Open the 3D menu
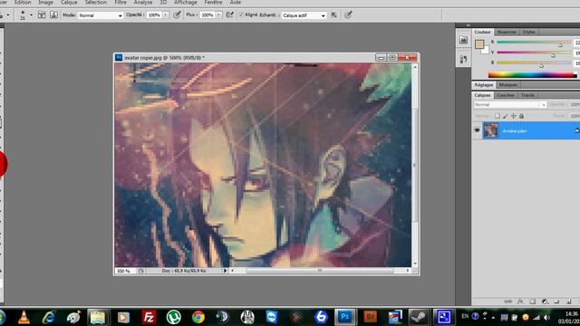The height and width of the screenshot is (326, 580). [163, 2]
